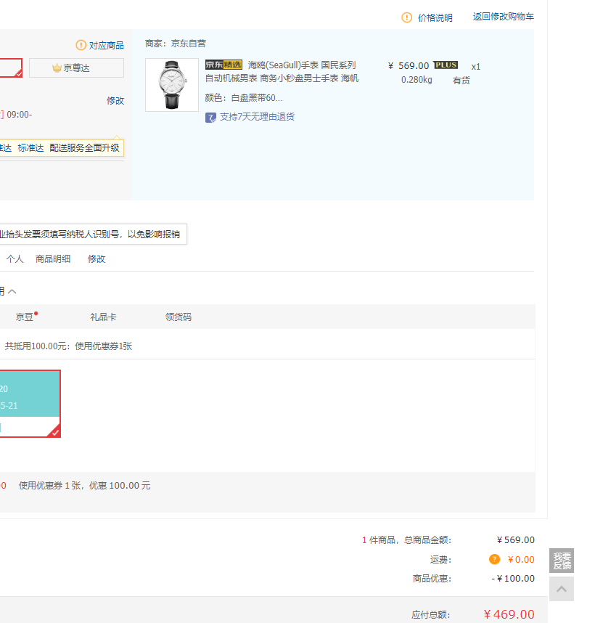Click the 颜色：白盘黑带60... text
Screen dimensions: 603x623
point(244,98)
